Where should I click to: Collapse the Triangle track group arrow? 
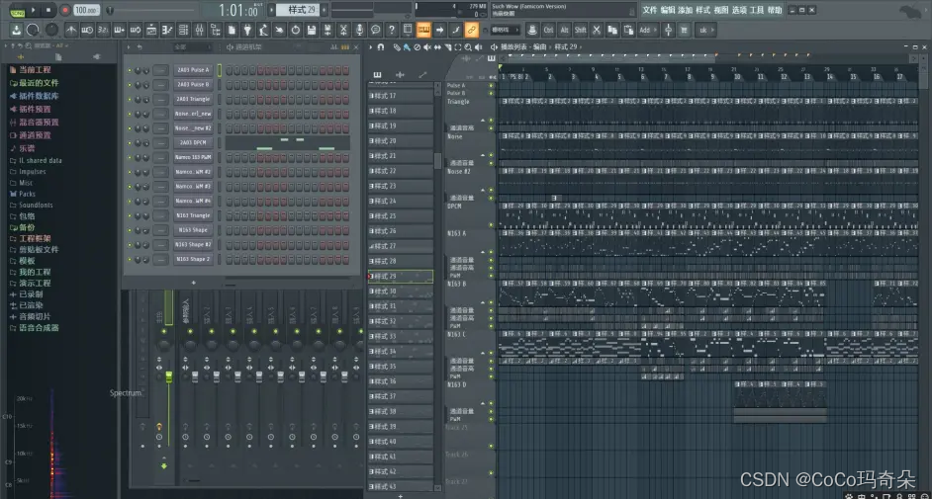tap(483, 121)
